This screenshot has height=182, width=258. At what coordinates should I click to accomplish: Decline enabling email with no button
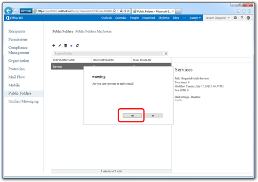coord(153,116)
